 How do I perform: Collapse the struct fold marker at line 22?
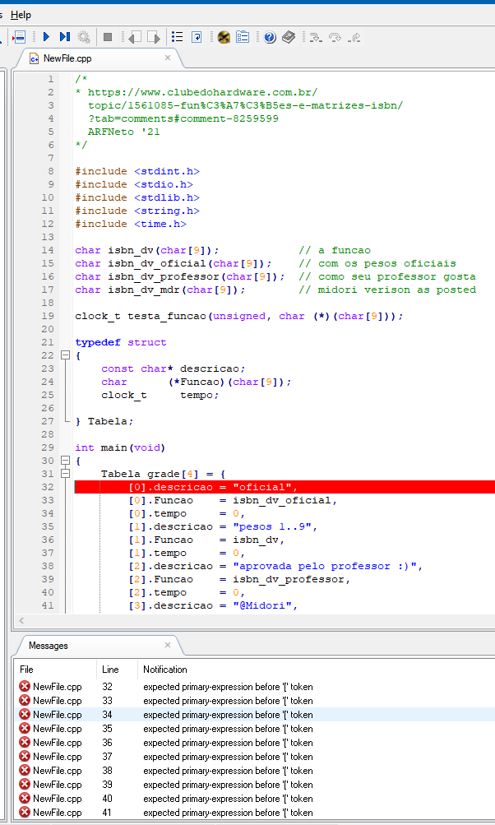65,355
